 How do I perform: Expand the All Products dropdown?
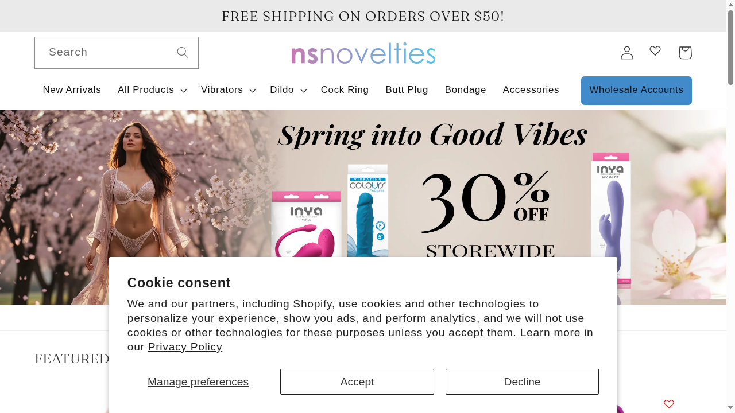[151, 90]
